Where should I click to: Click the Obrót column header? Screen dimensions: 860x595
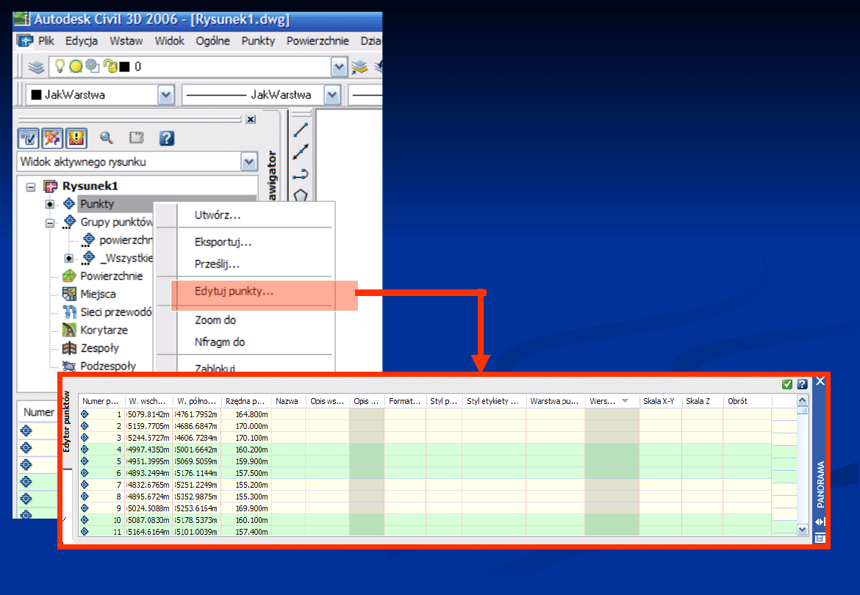point(748,401)
